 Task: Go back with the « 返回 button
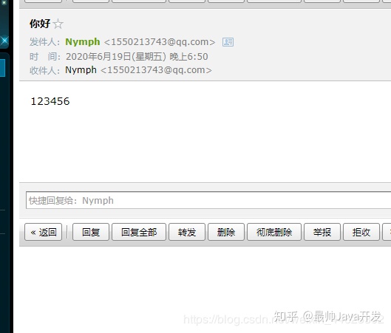[43, 232]
